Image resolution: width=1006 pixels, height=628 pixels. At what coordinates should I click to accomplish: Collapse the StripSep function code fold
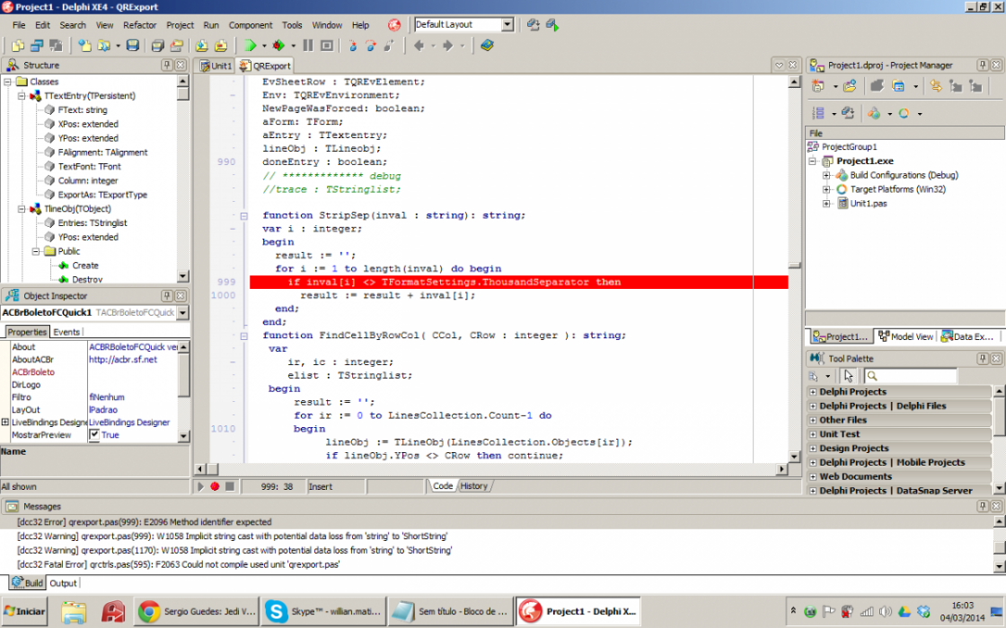point(243,216)
